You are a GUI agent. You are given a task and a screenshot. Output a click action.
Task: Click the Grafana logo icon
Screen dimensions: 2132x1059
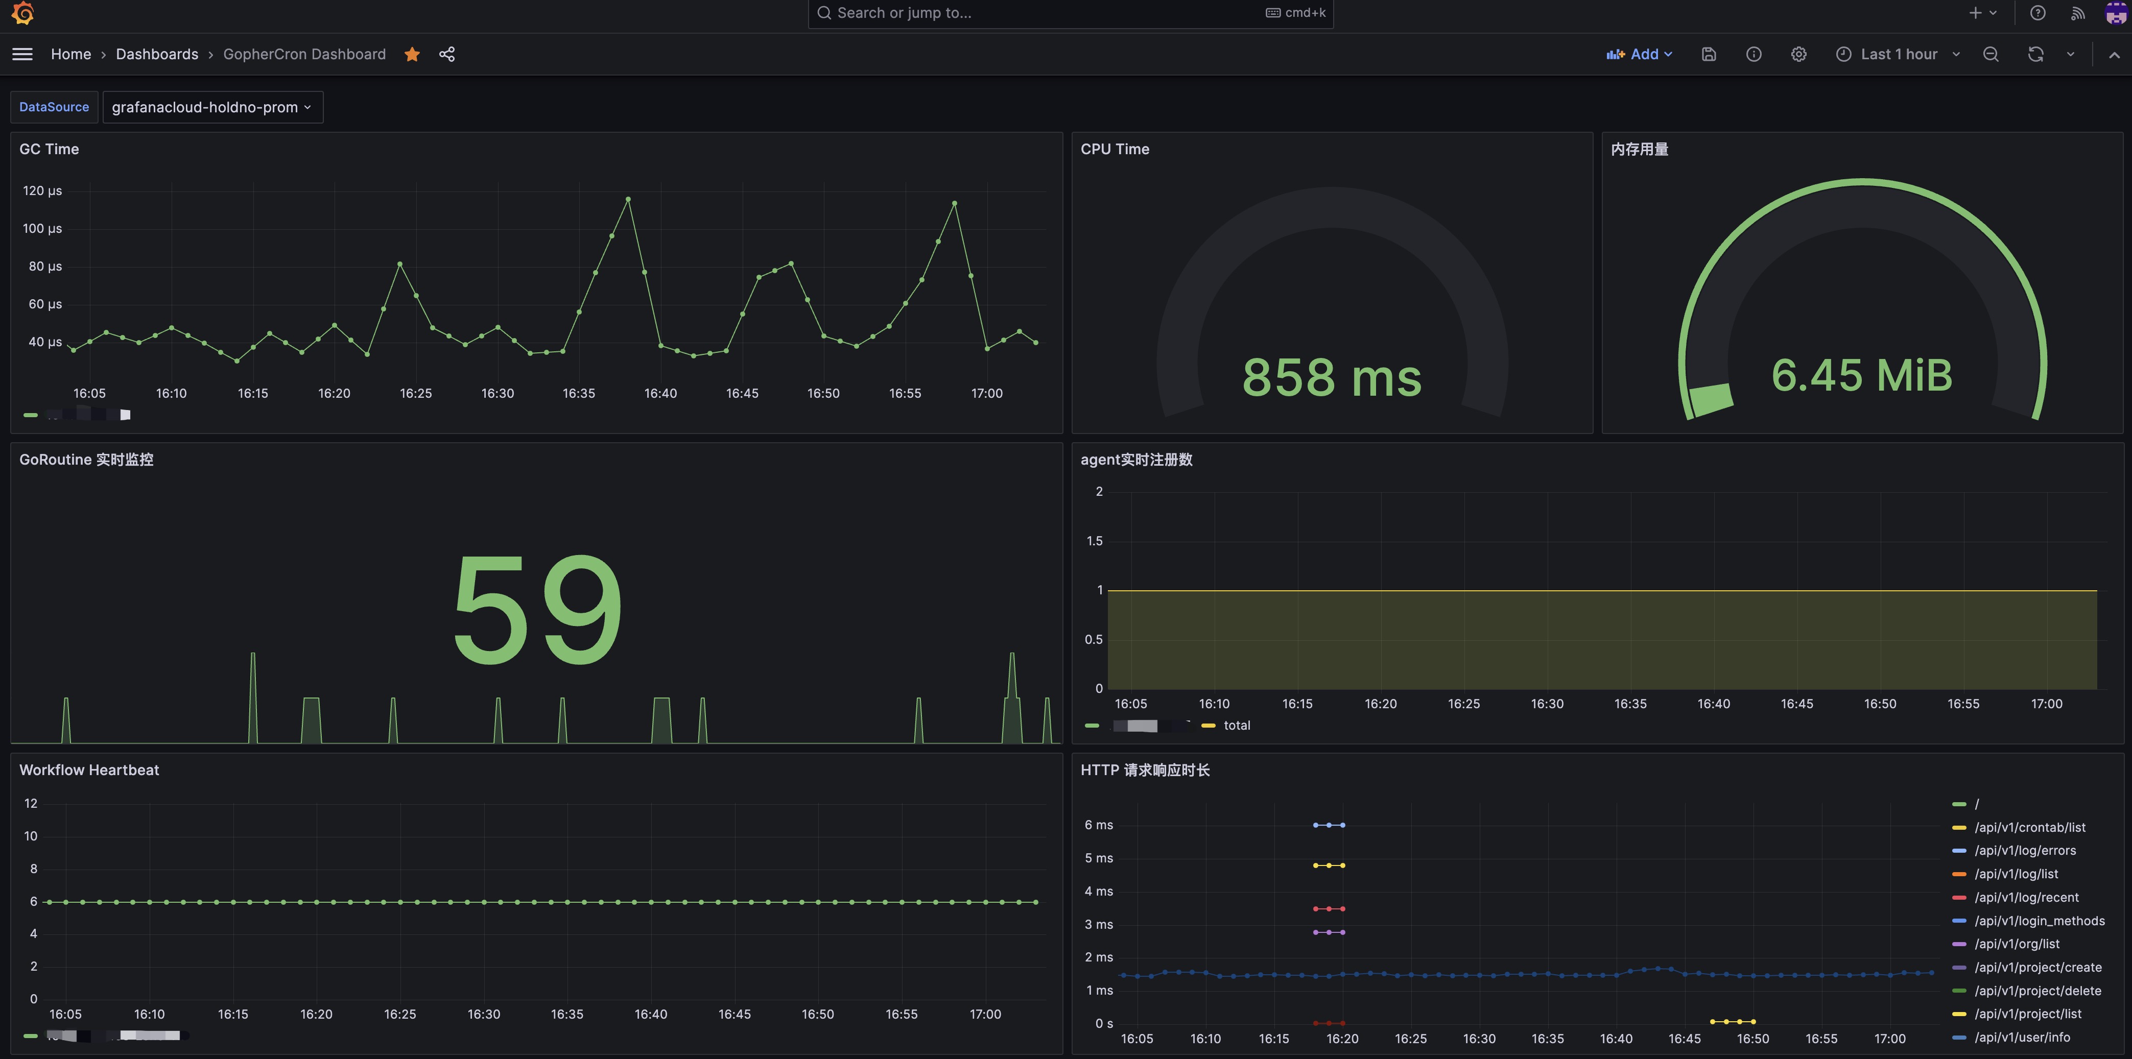coord(22,13)
